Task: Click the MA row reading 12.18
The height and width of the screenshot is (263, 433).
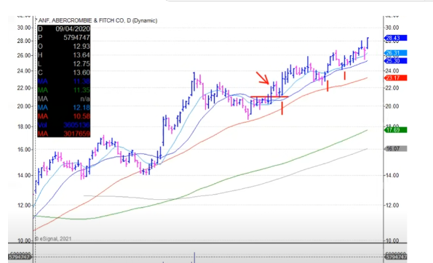Action: pos(64,108)
